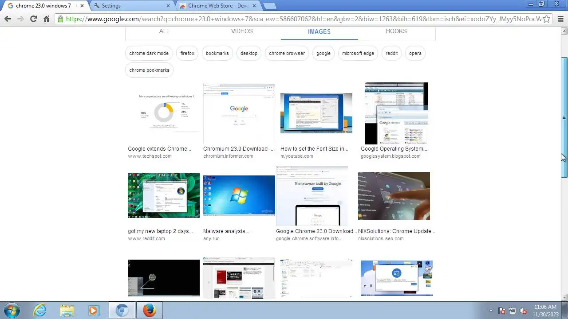Open the Chromium 23.0 Download thumbnail
This screenshot has height=319, width=568.
coord(239,113)
